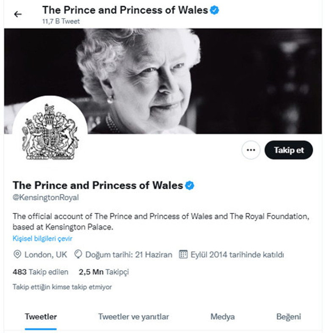
Task: Click the header title The Prince and Princess of Wales
Action: pyautogui.click(x=125, y=10)
